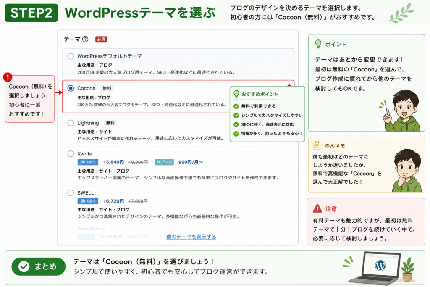Click the checkmark next to SEOに強く、高速表示に対応

[x=236, y=124]
